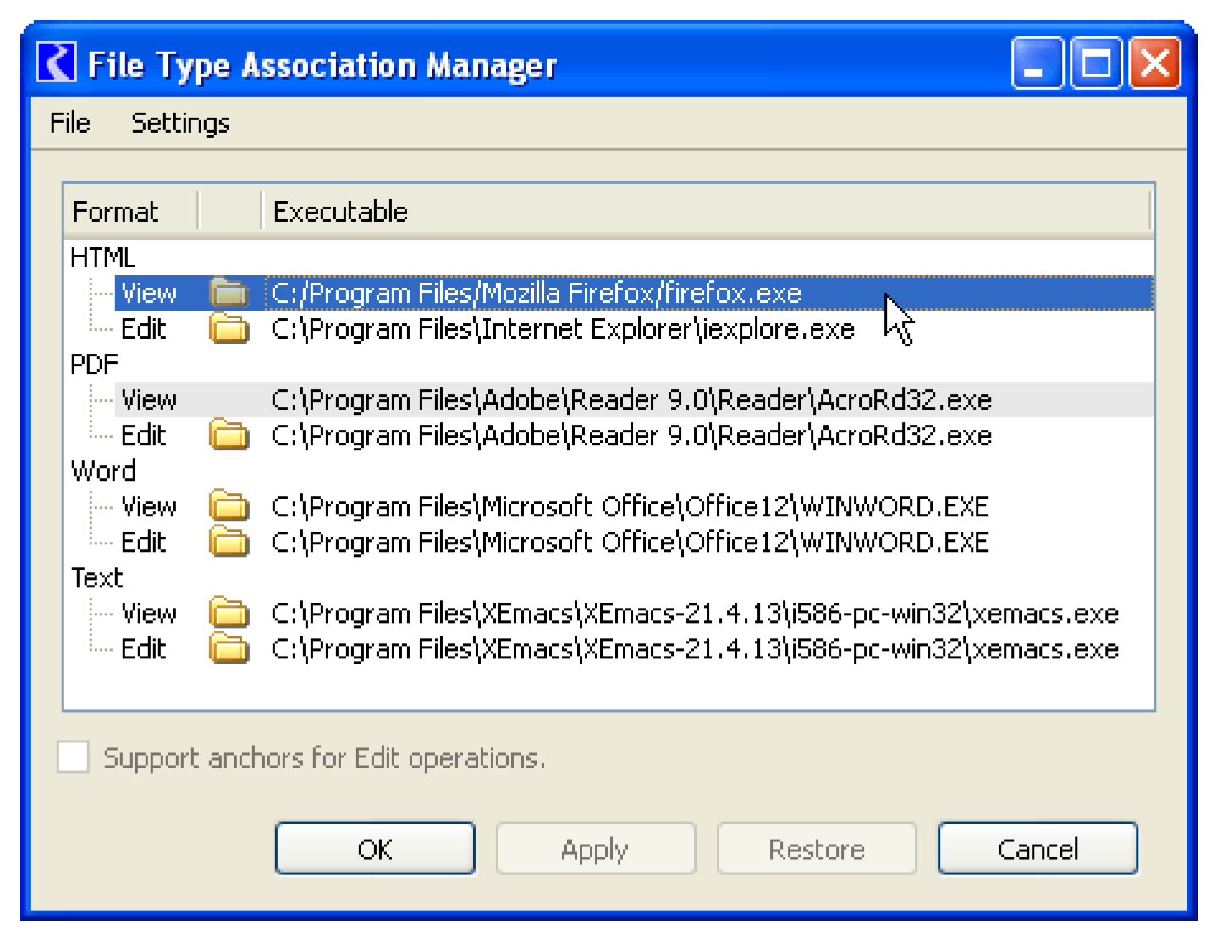Open the Settings menu
1217x942 pixels.
(x=180, y=123)
